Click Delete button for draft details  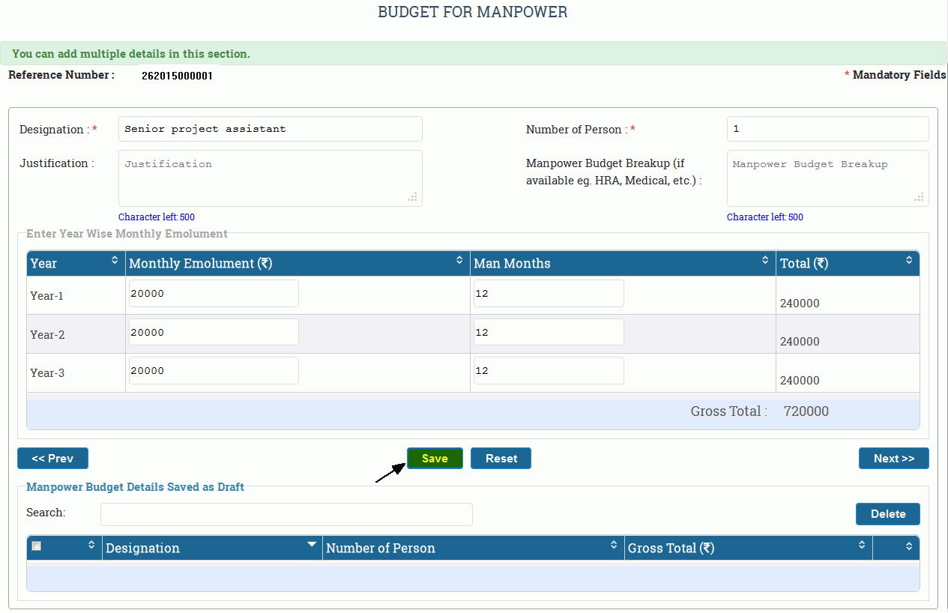point(887,514)
